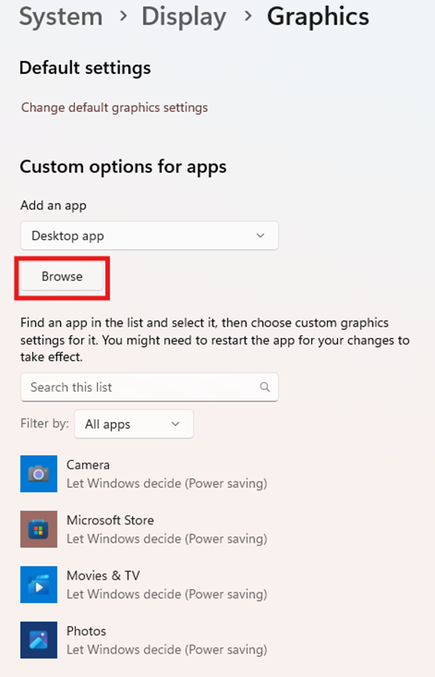Go to System in breadcrumb
435x677 pixels.
[x=61, y=17]
